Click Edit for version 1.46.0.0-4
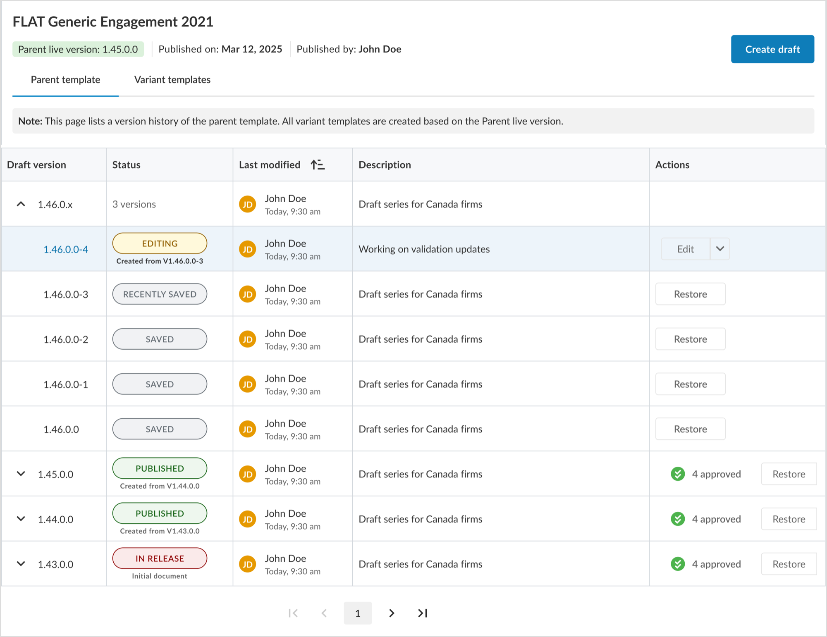This screenshot has width=827, height=637. pyautogui.click(x=686, y=249)
